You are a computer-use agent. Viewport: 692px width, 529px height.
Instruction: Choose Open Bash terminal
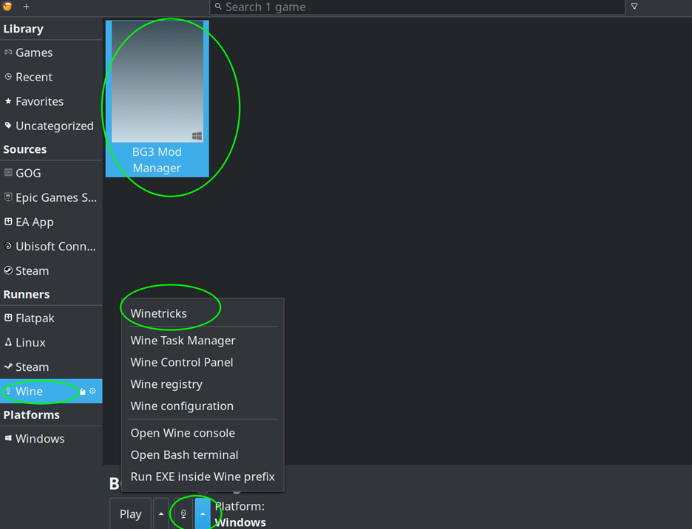point(203,455)
